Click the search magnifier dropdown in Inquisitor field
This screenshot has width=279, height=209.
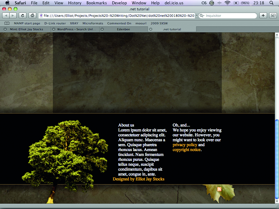tap(202, 16)
